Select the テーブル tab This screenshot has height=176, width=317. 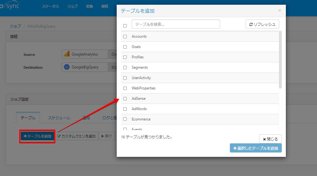coord(28,118)
